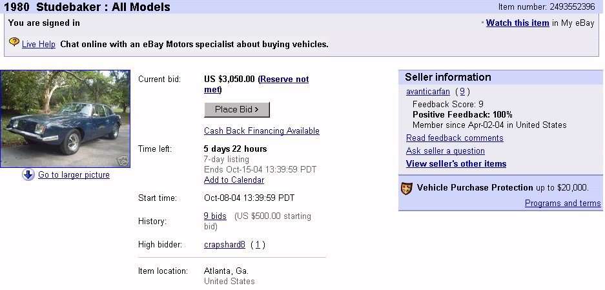The height and width of the screenshot is (290, 605).
Task: Open View seller's other items
Action: click(x=456, y=164)
